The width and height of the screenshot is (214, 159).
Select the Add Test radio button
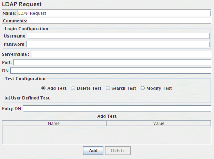[x=43, y=88]
